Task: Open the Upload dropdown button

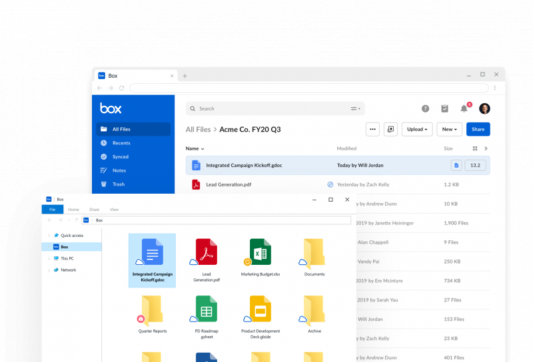Action: (x=417, y=129)
